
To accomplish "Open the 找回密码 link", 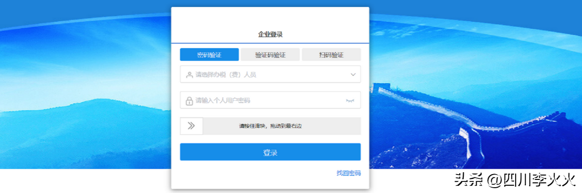I will 349,173.
